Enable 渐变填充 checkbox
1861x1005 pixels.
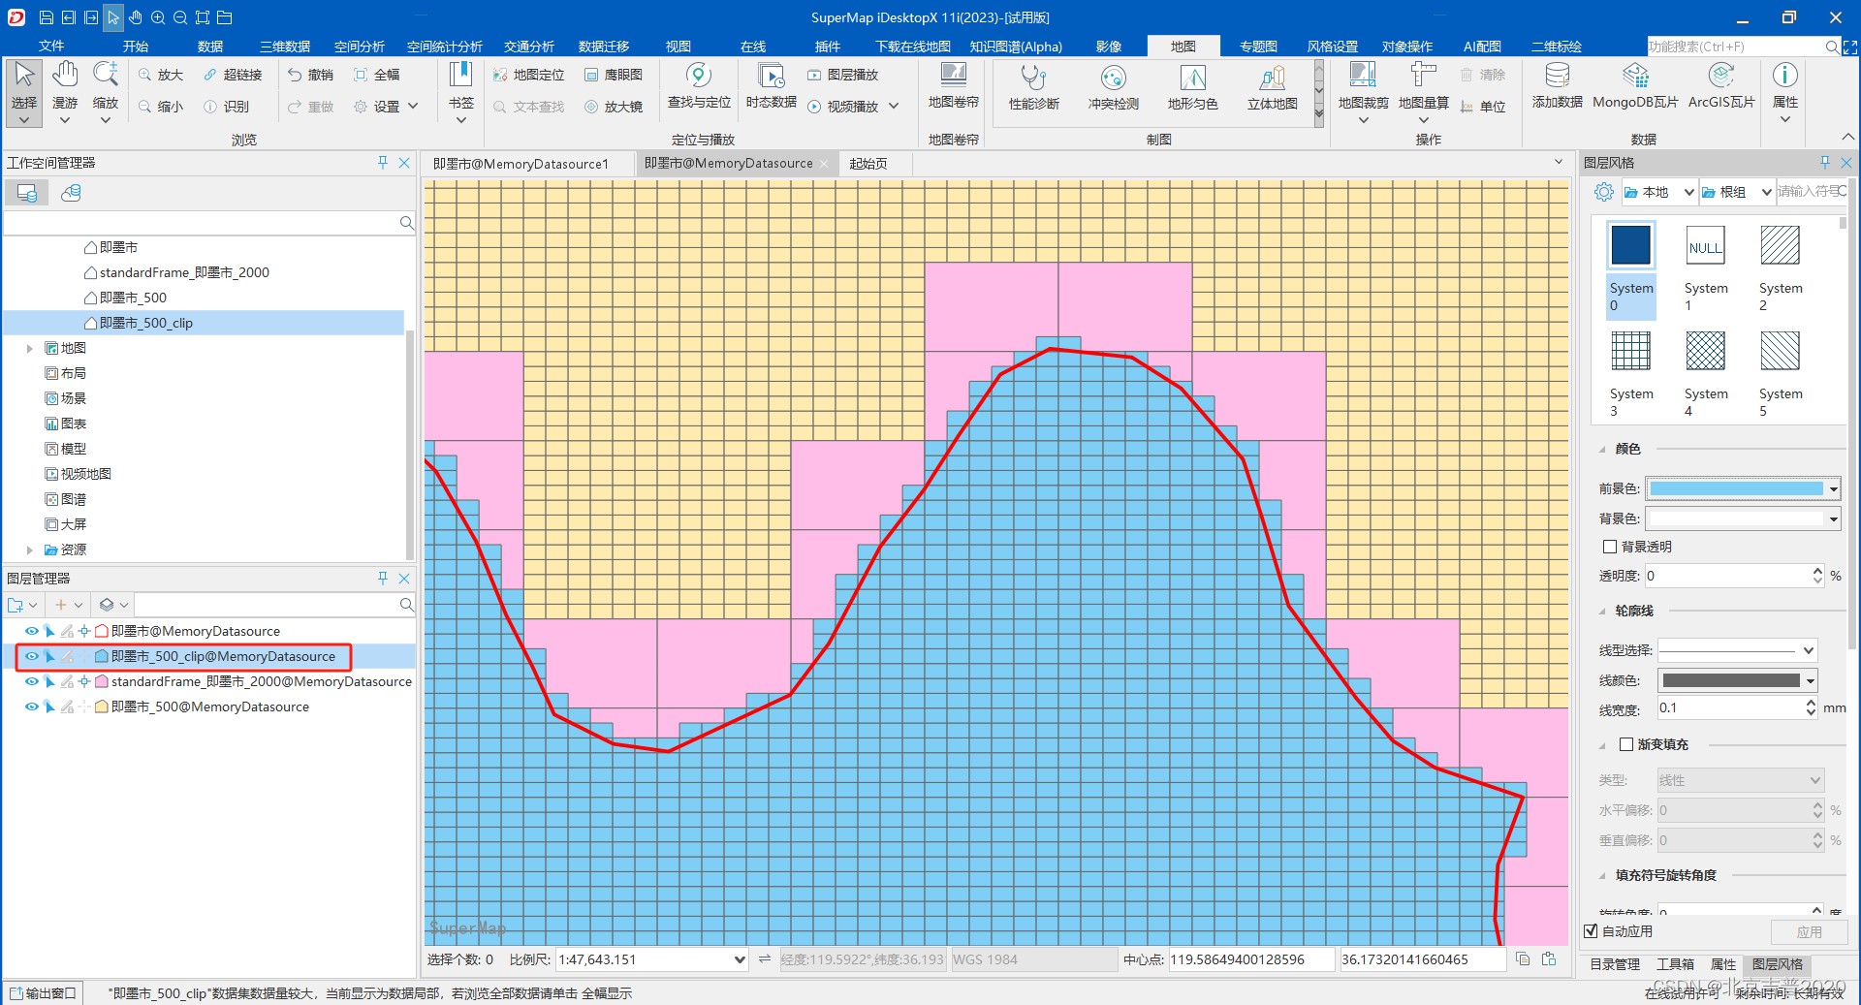coord(1626,744)
